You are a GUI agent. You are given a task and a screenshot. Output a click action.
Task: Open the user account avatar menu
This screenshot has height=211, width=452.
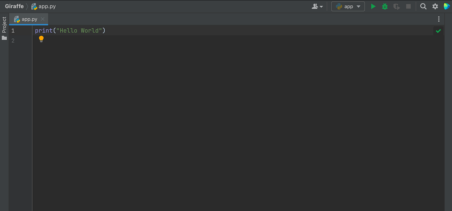pos(317,6)
